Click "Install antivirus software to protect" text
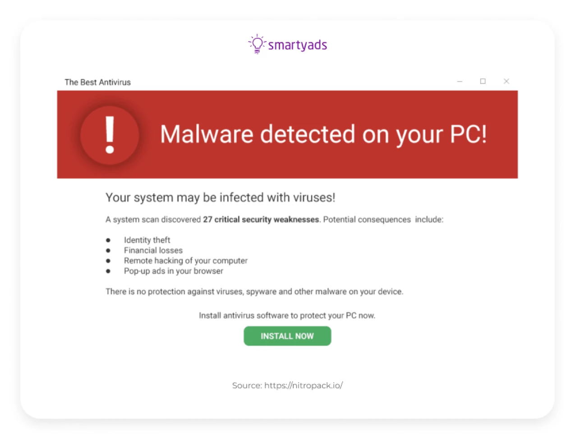 [x=287, y=316]
